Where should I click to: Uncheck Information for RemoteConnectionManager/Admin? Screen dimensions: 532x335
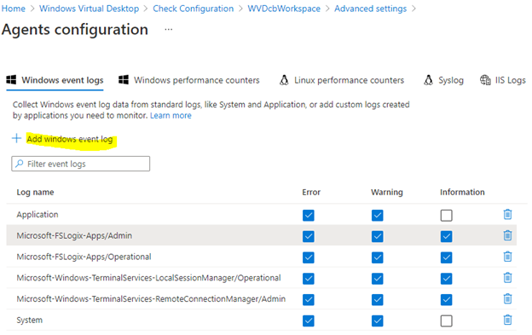click(446, 299)
